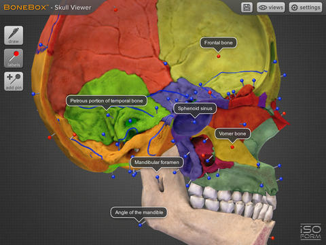The width and height of the screenshot is (326, 245).
Task: Click the blue pin below Sphenoid sinus
Action: [x=194, y=122]
